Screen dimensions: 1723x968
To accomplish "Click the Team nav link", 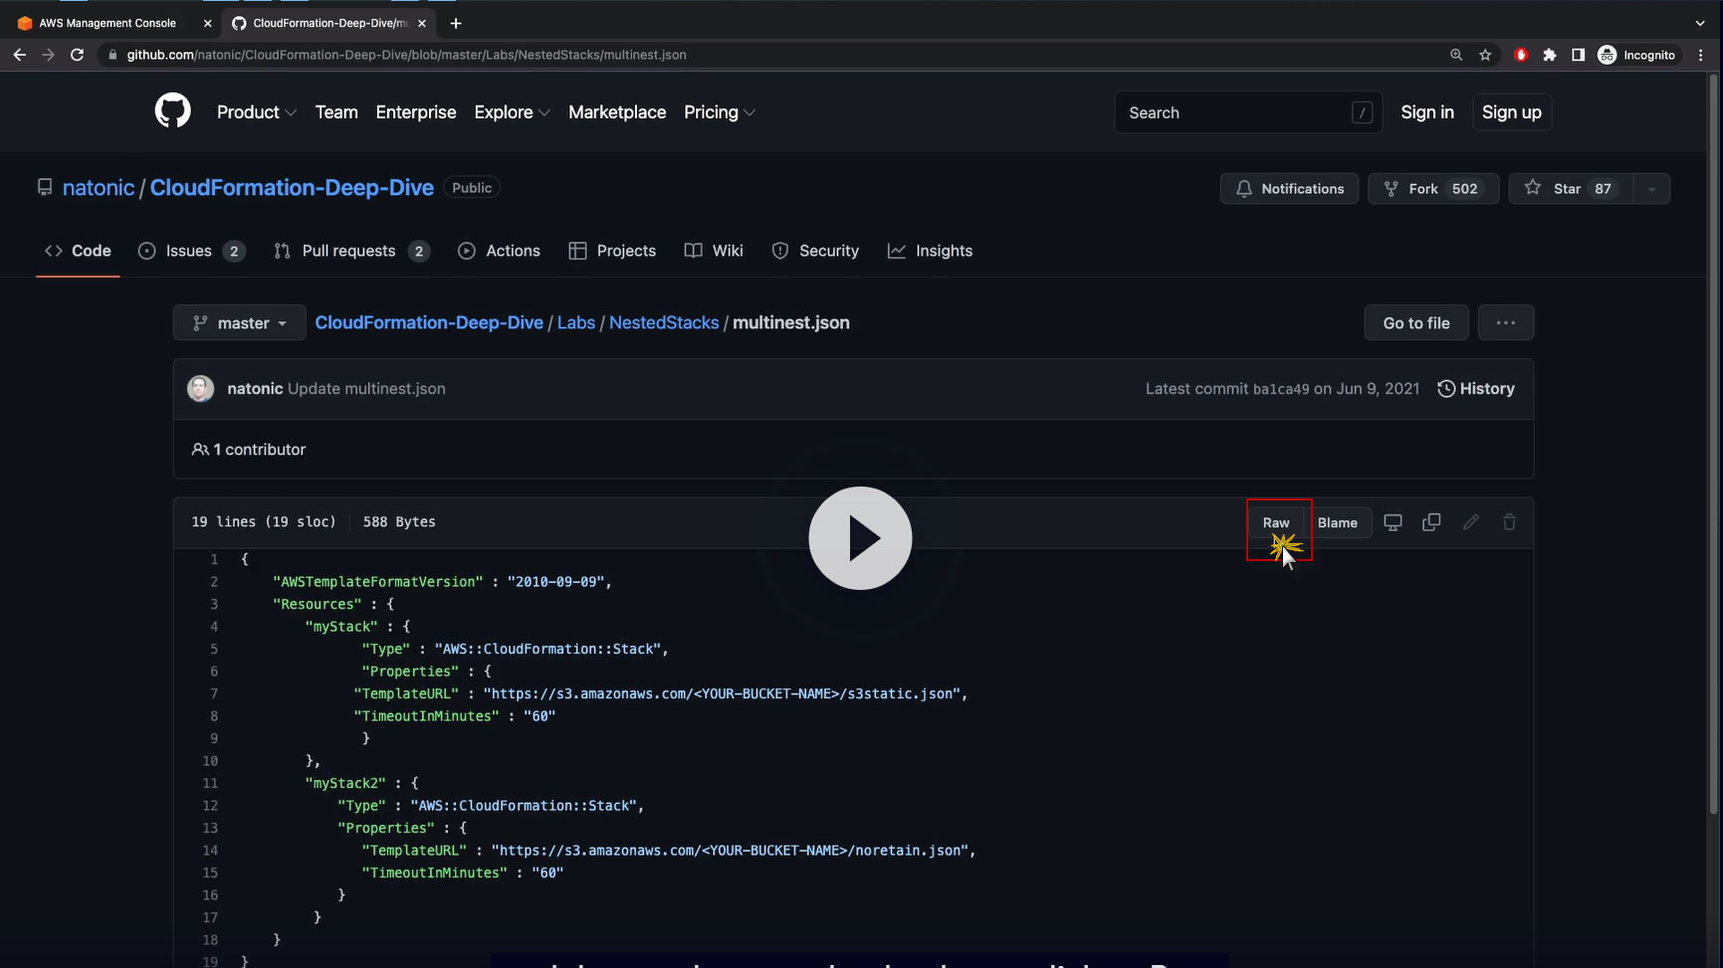I will (x=336, y=112).
